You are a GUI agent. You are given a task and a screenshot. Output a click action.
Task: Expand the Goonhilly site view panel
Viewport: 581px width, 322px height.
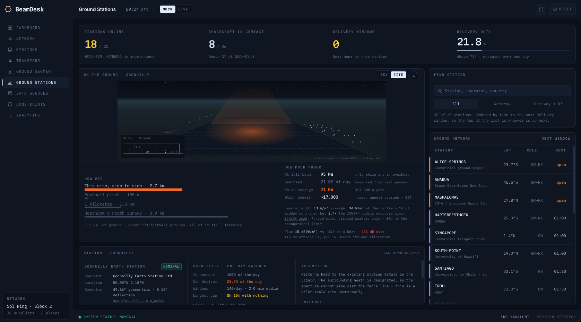pyautogui.click(x=415, y=75)
